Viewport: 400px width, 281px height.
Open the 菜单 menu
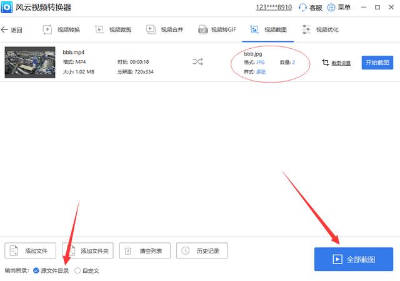tap(339, 8)
